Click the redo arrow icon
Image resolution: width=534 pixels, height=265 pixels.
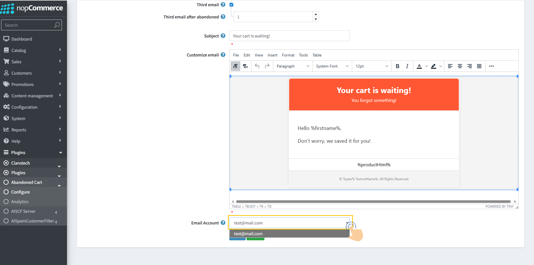267,66
